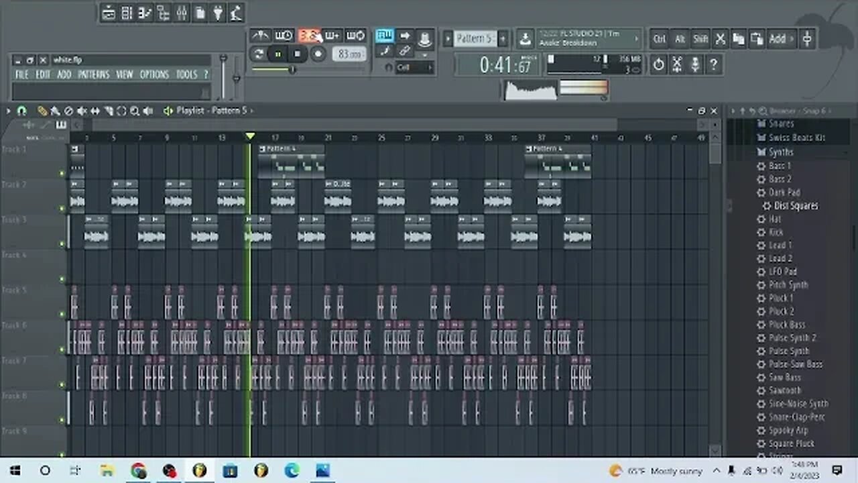The height and width of the screenshot is (483, 858).
Task: Click the undo history power icon
Action: pos(658,64)
